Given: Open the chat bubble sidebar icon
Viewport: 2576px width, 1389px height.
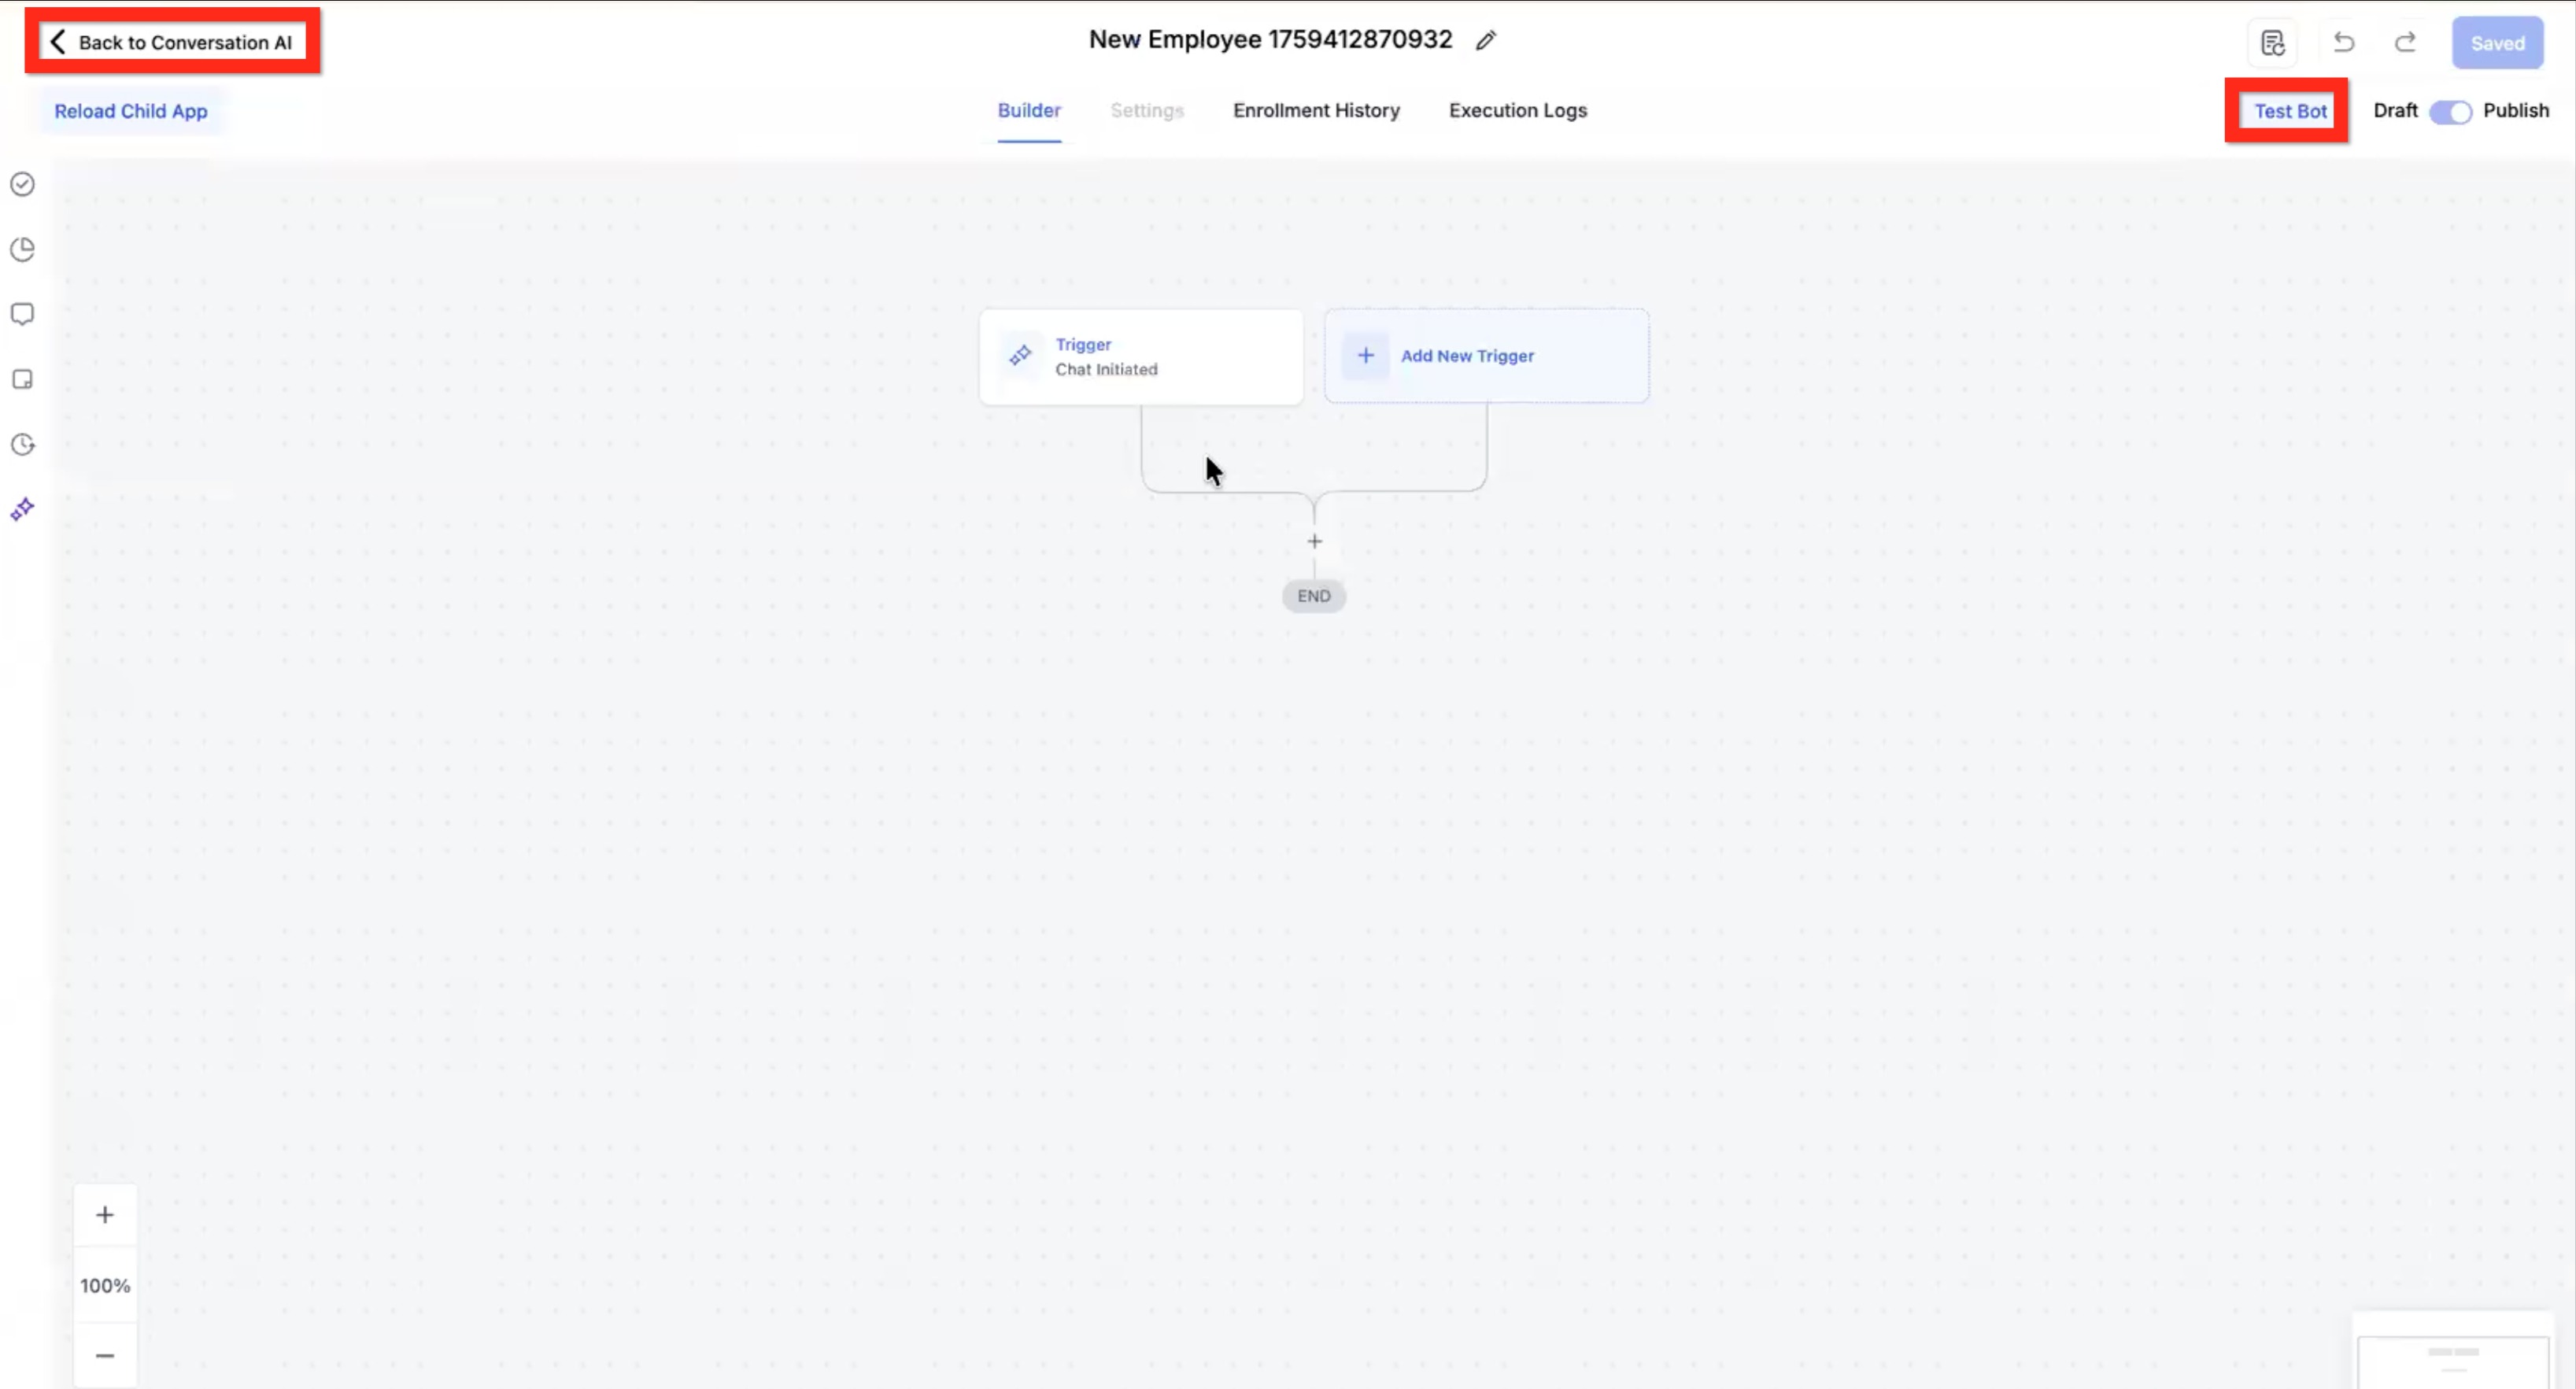Looking at the screenshot, I should (x=22, y=314).
